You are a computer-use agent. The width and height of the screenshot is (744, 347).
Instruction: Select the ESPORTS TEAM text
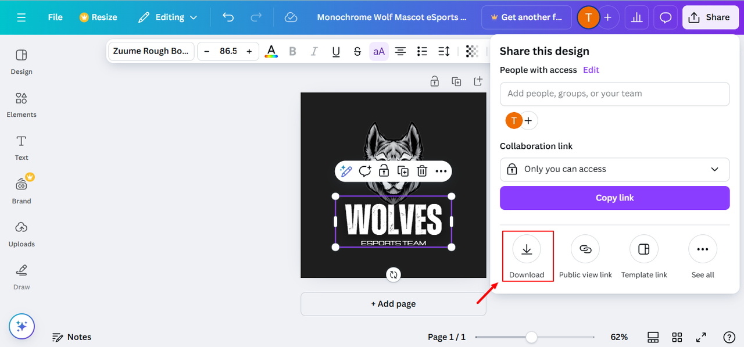tap(394, 243)
